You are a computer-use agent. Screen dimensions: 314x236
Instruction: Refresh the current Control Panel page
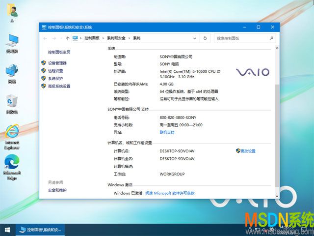coord(205,38)
